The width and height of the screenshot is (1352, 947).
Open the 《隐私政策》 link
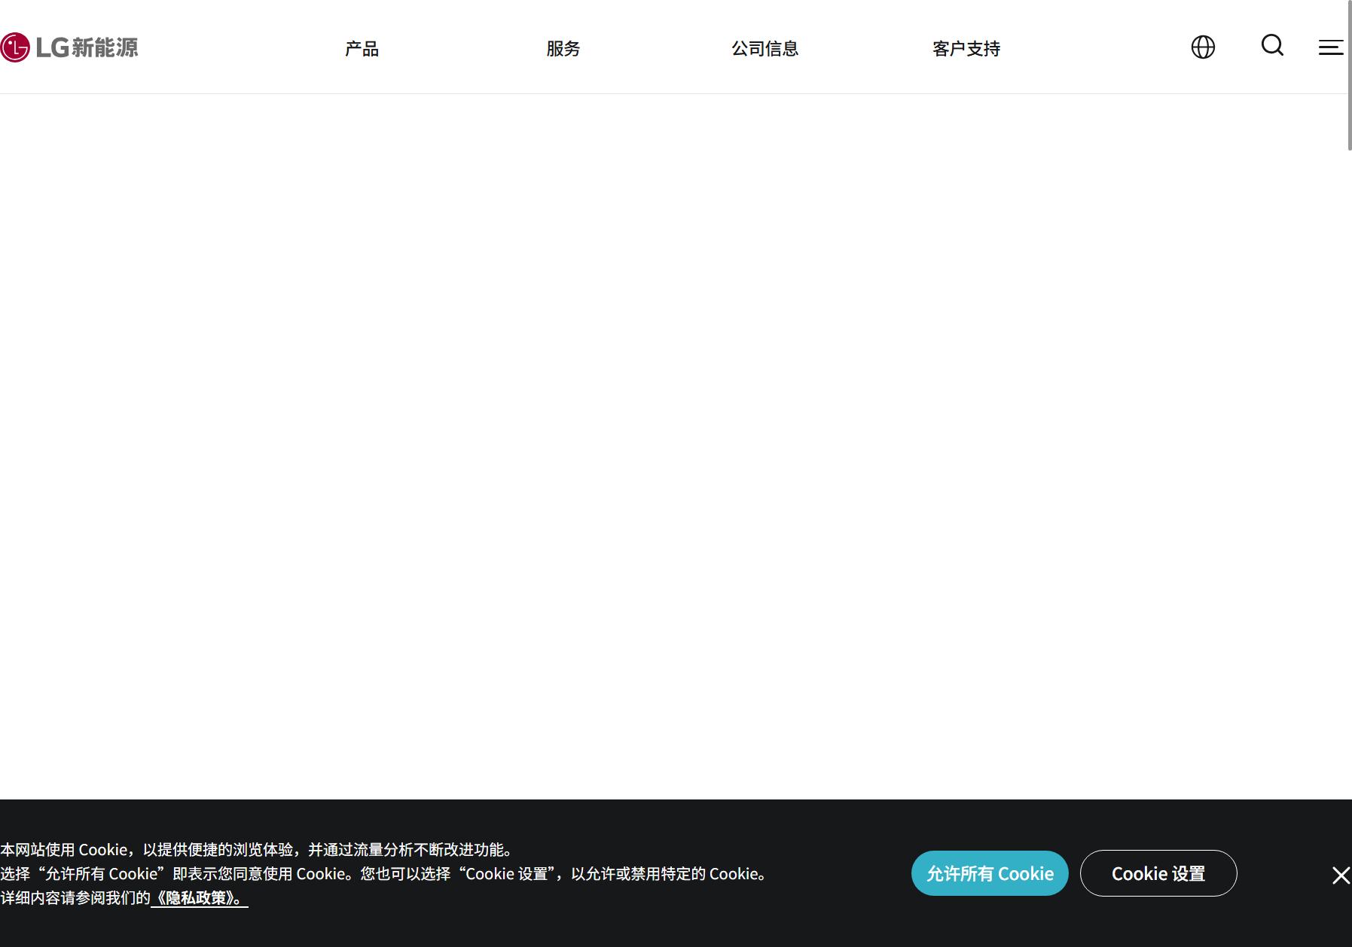tap(200, 898)
